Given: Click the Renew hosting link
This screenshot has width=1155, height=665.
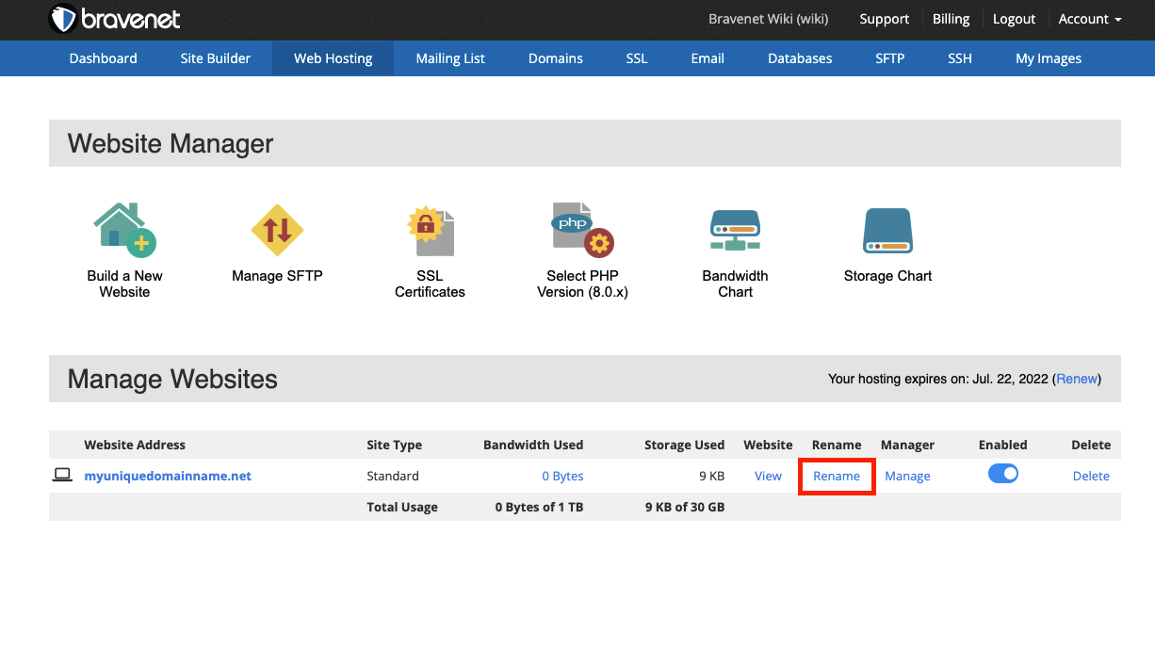Looking at the screenshot, I should pos(1077,379).
